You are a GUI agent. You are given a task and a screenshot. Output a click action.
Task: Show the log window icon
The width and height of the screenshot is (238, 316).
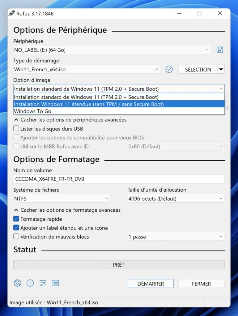tap(55, 283)
